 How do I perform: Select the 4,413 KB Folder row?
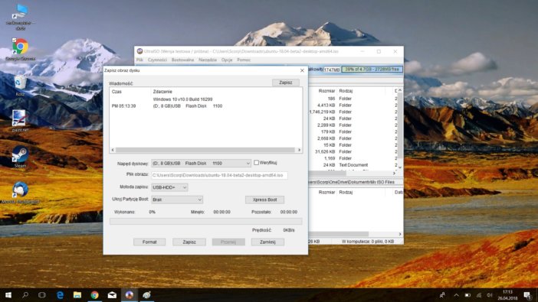tap(353, 106)
